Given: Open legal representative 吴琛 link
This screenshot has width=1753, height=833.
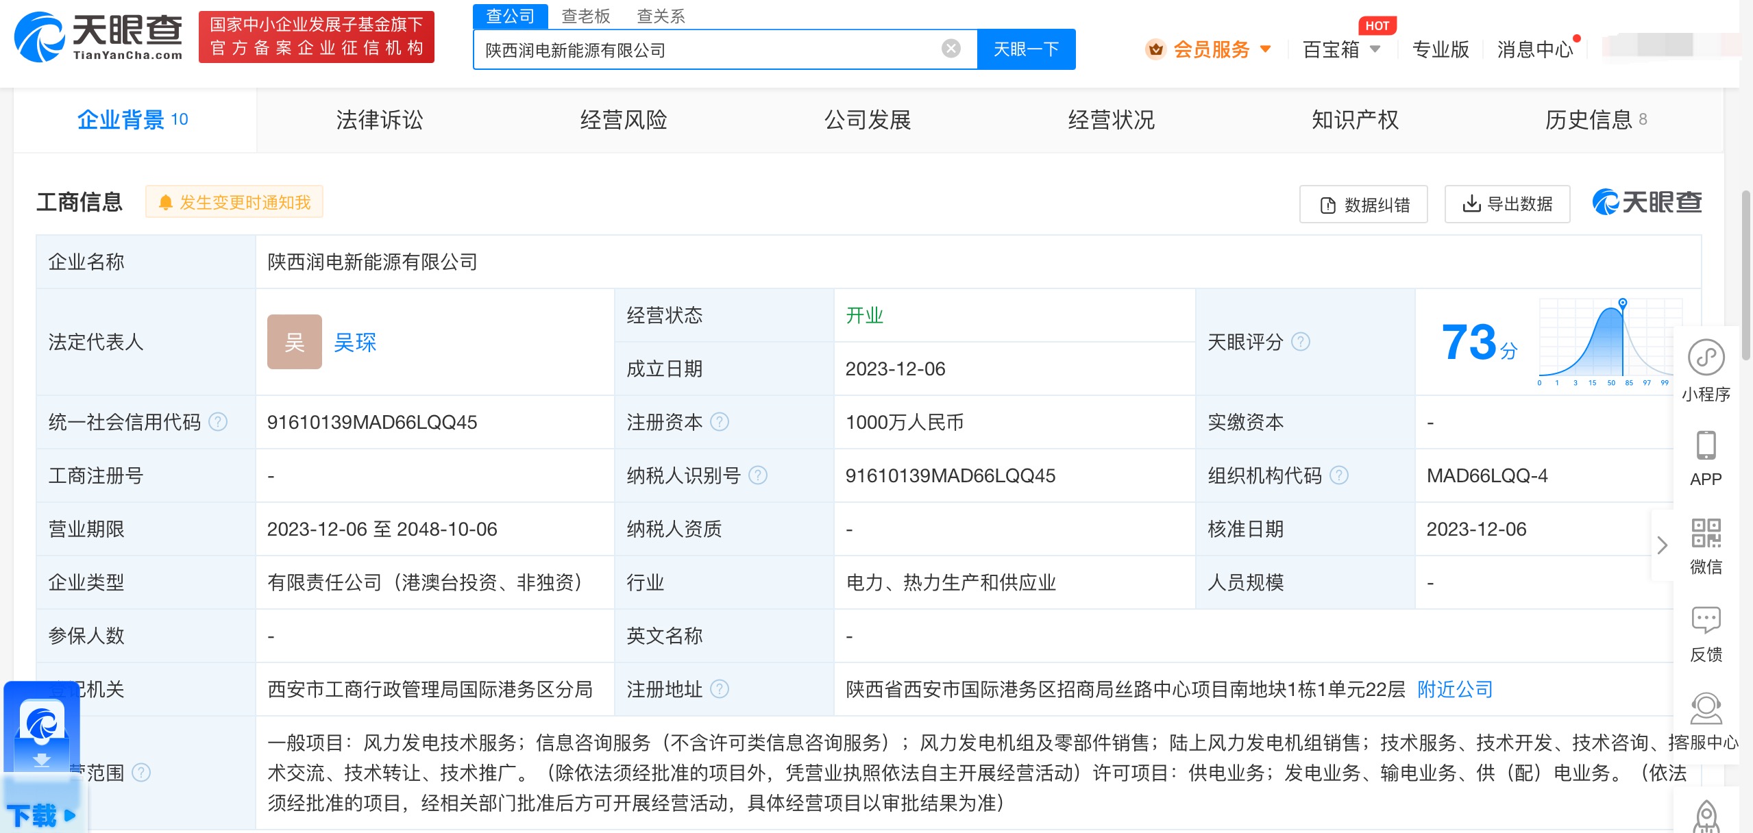Looking at the screenshot, I should 355,343.
